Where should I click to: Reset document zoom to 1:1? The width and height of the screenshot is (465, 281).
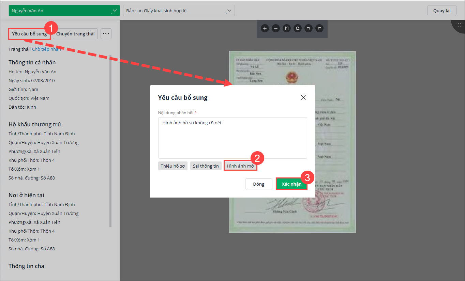point(287,28)
